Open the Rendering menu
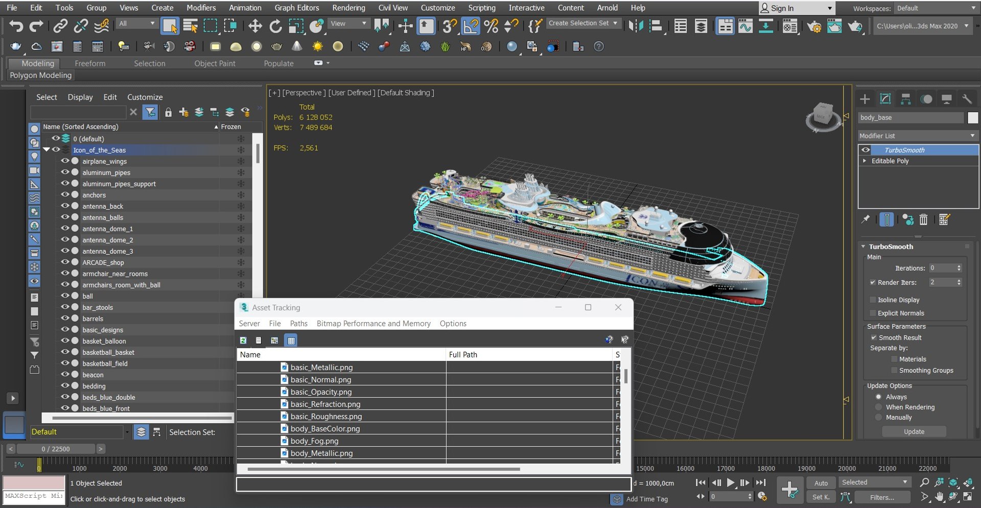981x508 pixels. click(348, 8)
